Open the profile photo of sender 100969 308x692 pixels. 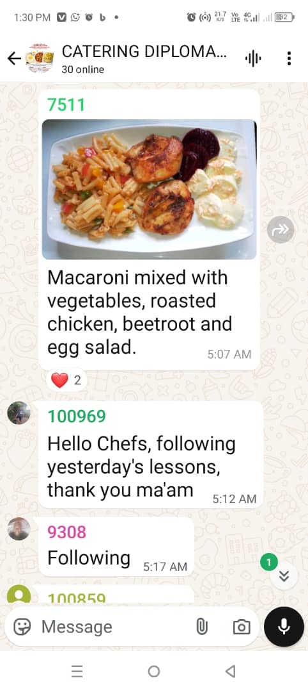19,413
